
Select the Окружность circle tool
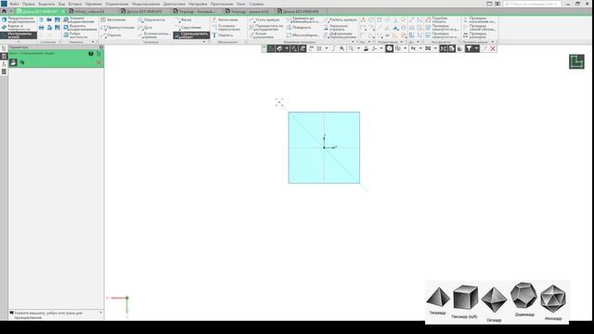point(151,19)
